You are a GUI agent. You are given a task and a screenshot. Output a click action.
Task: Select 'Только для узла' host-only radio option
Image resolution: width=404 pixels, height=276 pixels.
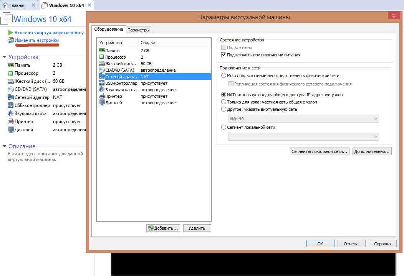(x=224, y=102)
